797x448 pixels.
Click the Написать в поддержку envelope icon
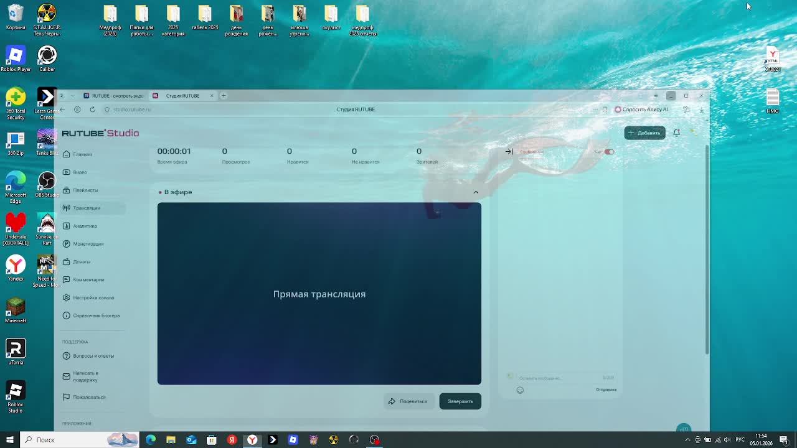[x=67, y=376]
